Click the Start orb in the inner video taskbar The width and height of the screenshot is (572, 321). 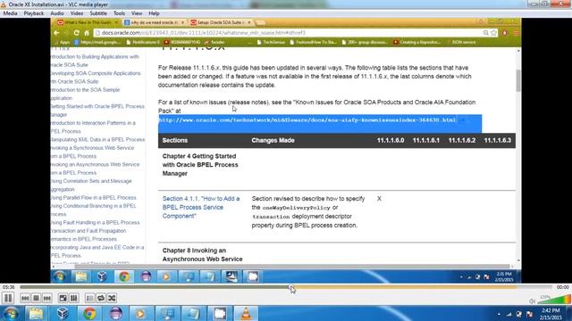(x=60, y=276)
